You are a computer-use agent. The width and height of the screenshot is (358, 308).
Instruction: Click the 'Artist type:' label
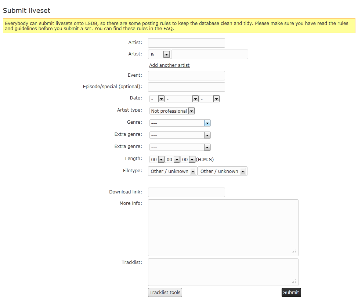click(130, 110)
